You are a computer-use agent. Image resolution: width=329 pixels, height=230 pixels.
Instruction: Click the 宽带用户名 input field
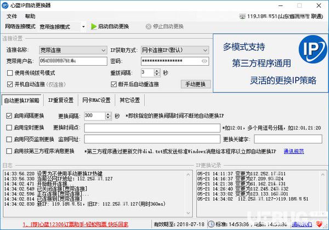73,61
